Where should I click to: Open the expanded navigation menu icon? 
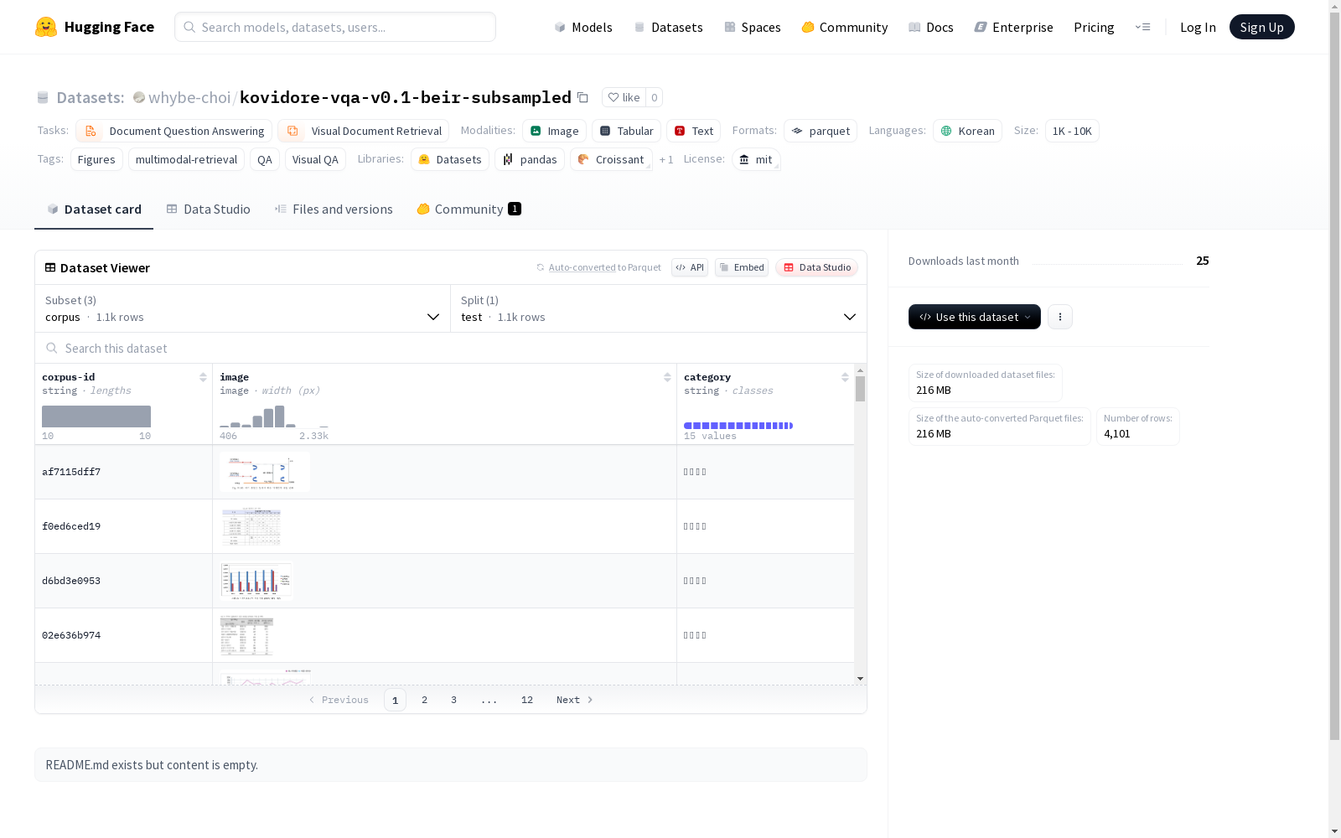1142,27
